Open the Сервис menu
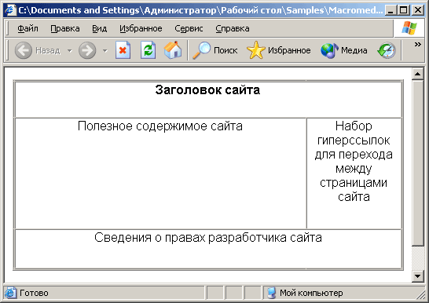Screen dimensions: 429x303 point(189,28)
